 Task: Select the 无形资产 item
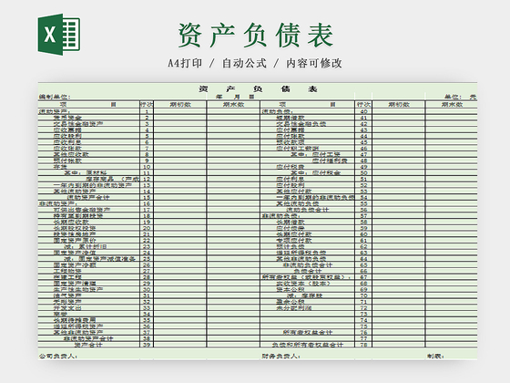click(x=67, y=302)
